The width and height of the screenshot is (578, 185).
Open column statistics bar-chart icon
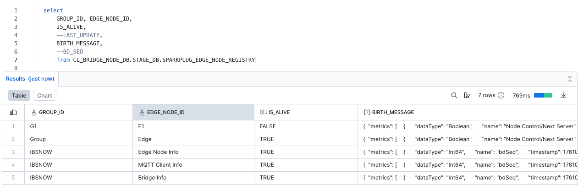coord(13,112)
